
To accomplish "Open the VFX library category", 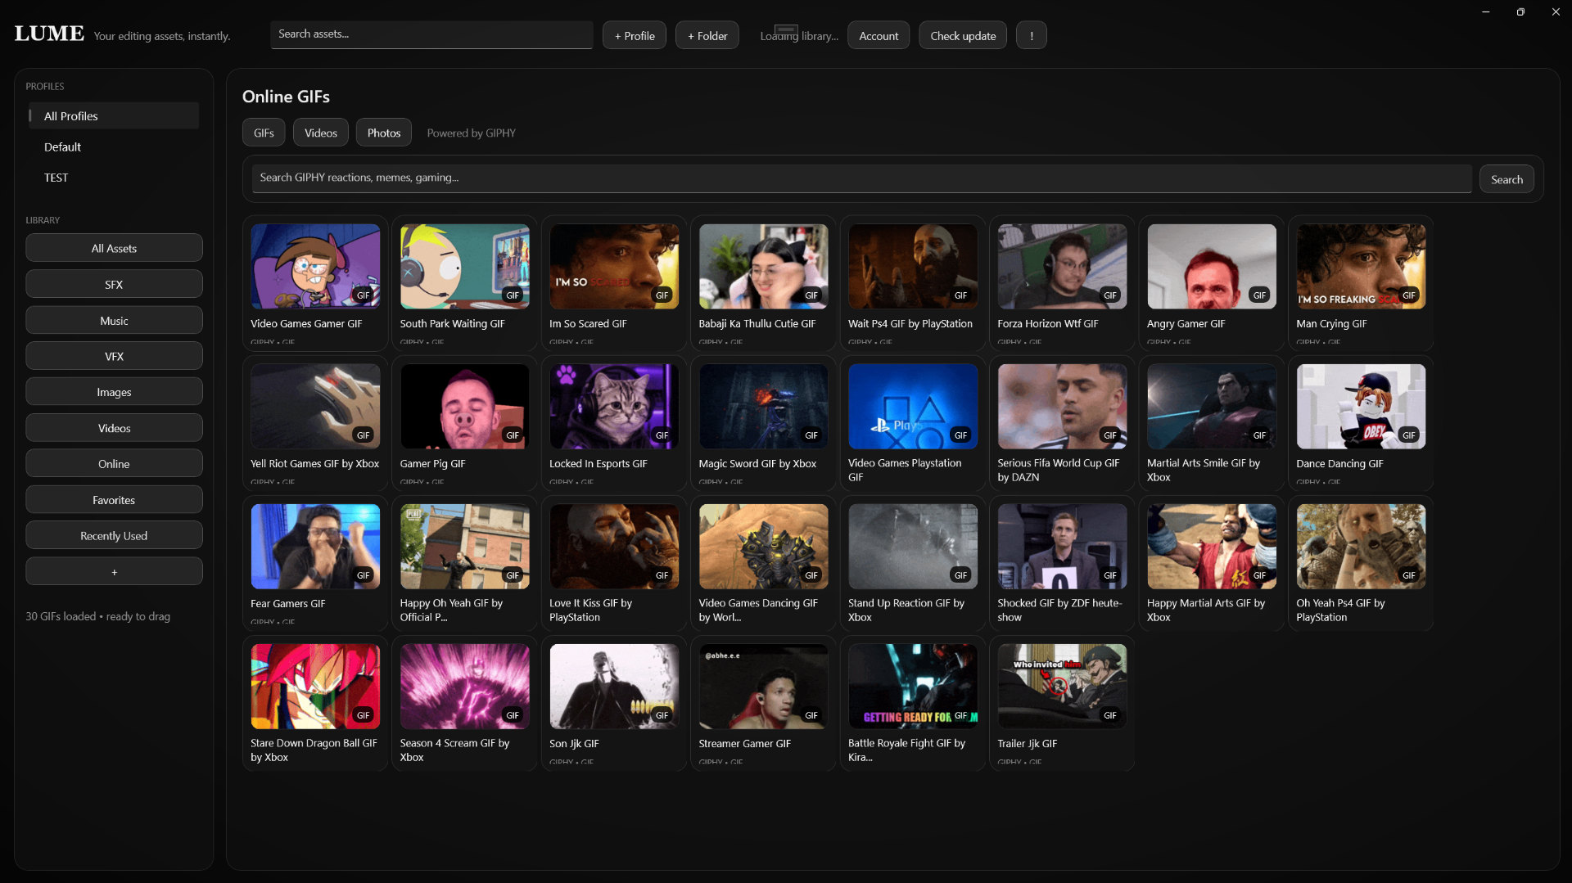I will pyautogui.click(x=114, y=356).
